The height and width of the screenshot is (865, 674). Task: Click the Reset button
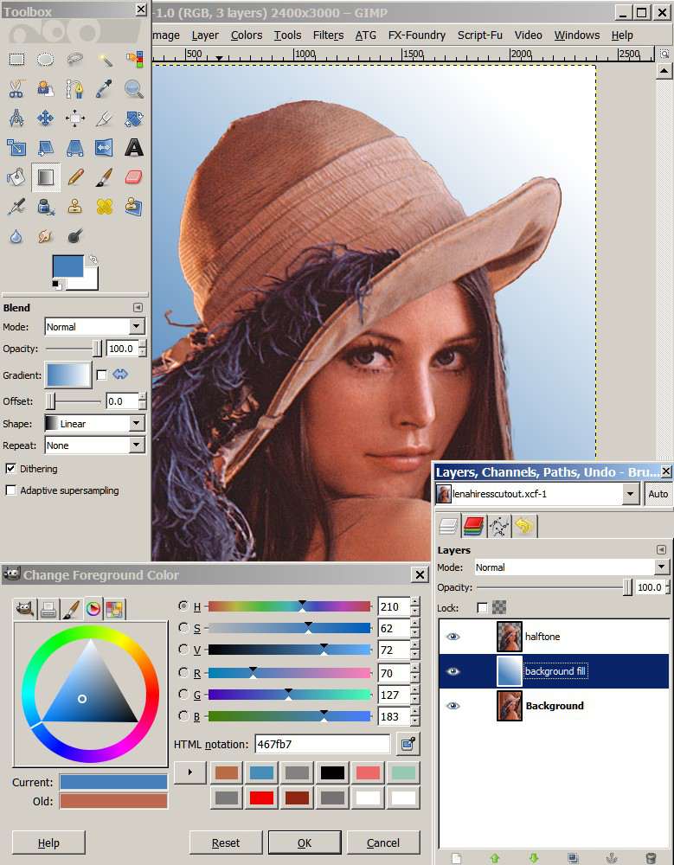(226, 843)
